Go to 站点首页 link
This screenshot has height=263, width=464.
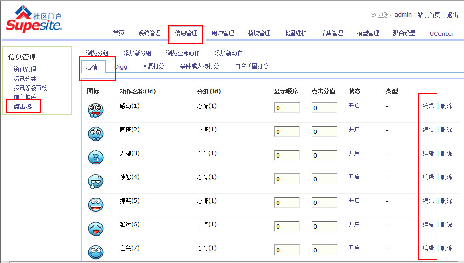tap(429, 15)
